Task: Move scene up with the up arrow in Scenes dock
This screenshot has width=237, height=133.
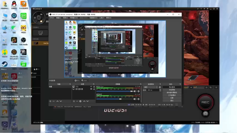Action: pyautogui.click(x=57, y=101)
